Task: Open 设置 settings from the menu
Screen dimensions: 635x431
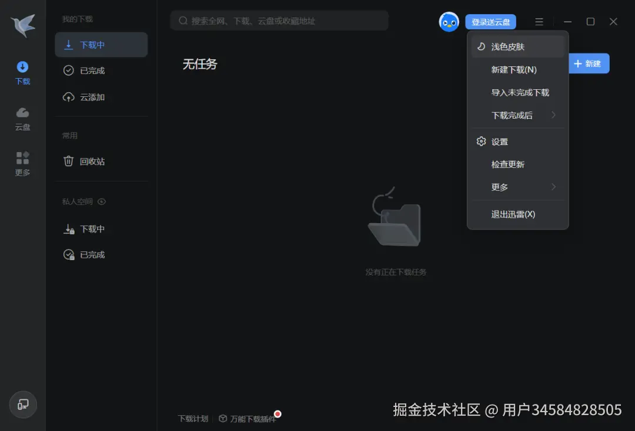Action: 517,142
